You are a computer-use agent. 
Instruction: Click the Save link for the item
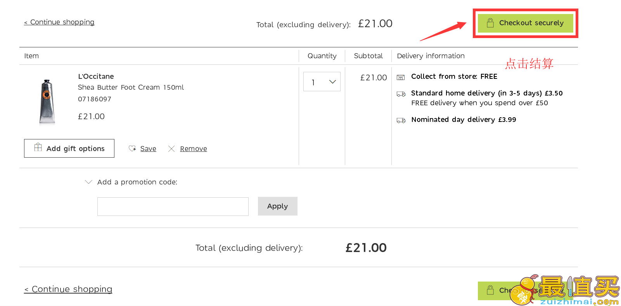pyautogui.click(x=148, y=149)
